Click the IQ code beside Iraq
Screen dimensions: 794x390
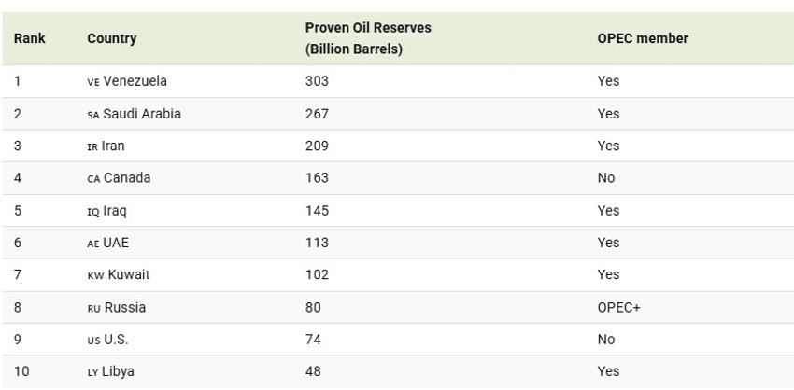pyautogui.click(x=92, y=212)
